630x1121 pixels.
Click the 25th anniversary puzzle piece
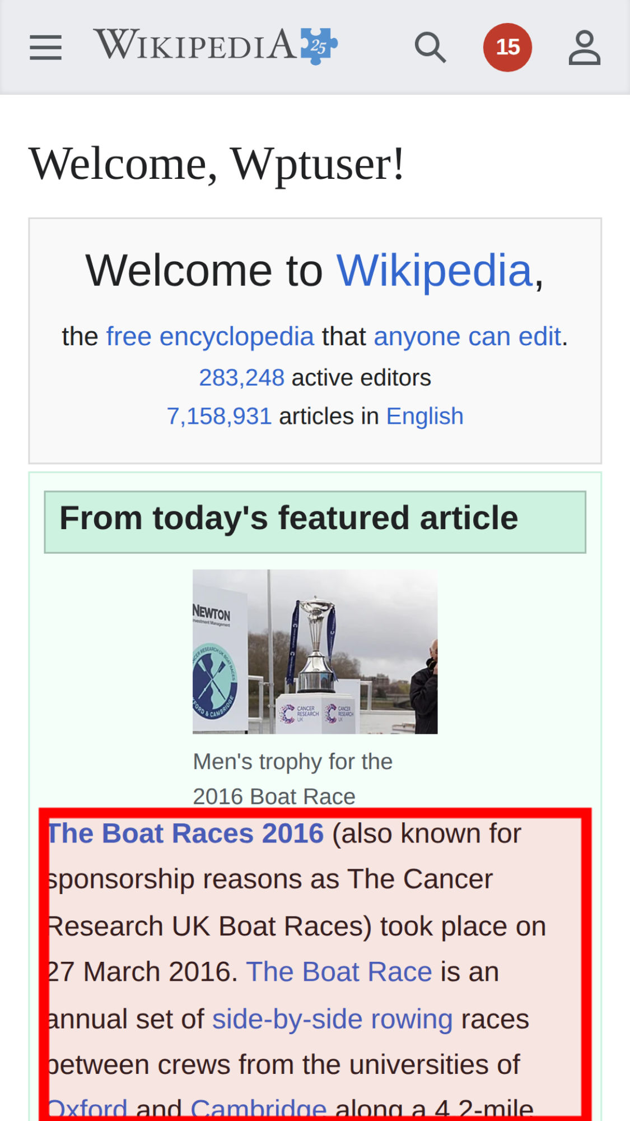pyautogui.click(x=319, y=46)
